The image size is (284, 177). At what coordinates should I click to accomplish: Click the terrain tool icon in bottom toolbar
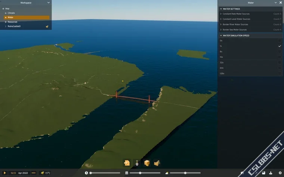(127, 163)
